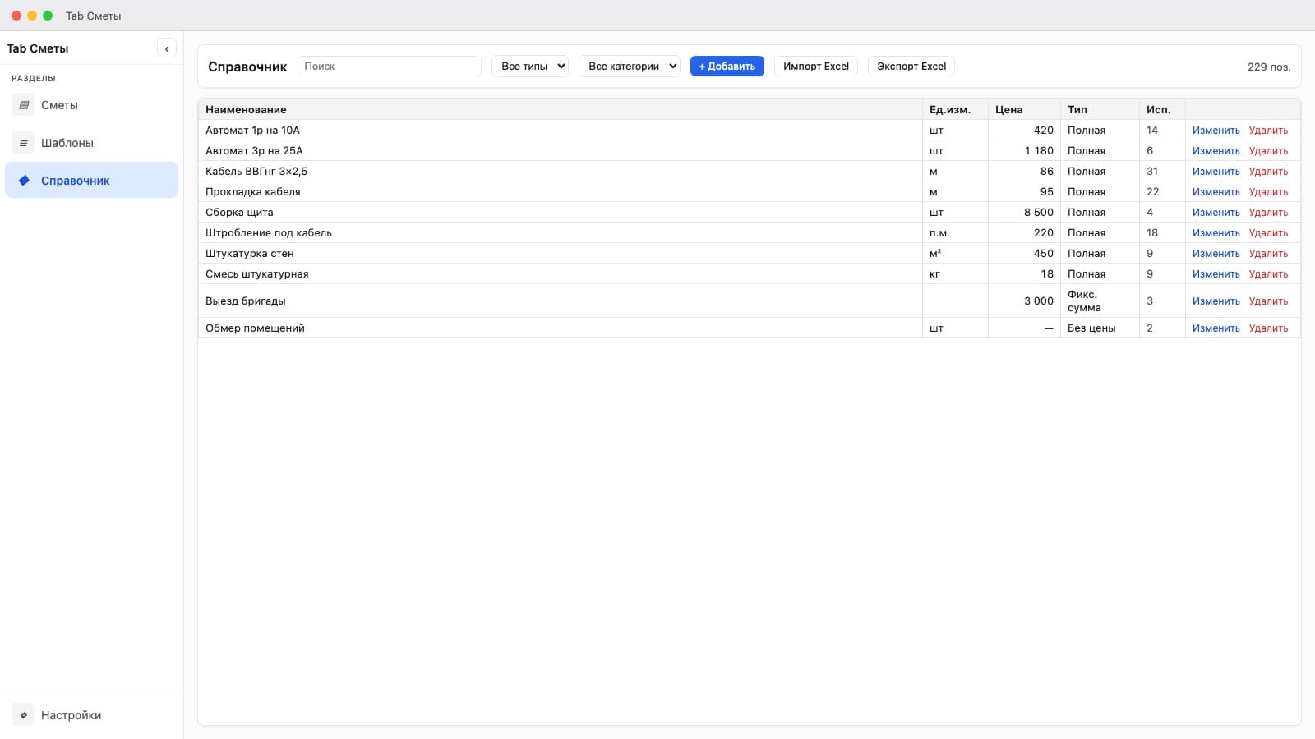The image size is (1315, 739).
Task: Click the м² unit cell
Action: pos(955,254)
